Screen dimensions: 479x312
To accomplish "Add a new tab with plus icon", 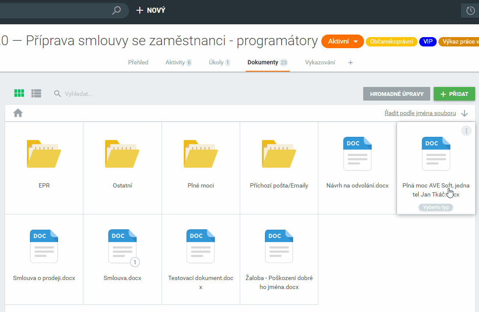I will pyautogui.click(x=350, y=63).
